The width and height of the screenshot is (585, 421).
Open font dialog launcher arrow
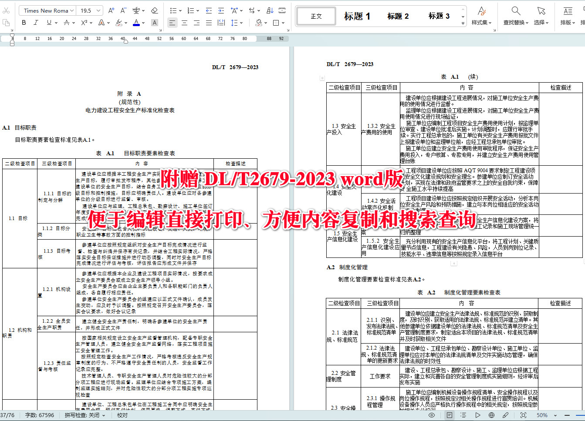161,30
